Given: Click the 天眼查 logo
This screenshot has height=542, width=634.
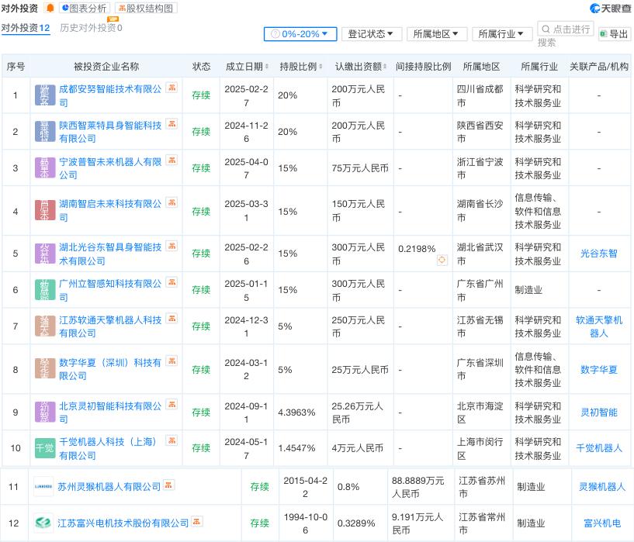Looking at the screenshot, I should point(609,9).
